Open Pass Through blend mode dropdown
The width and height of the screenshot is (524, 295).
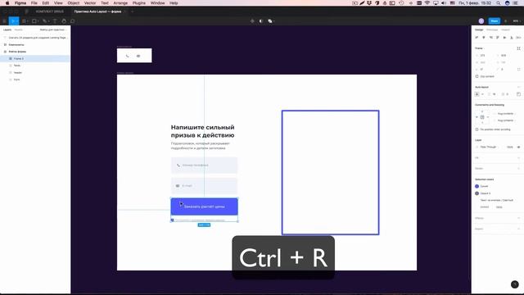[489, 147]
